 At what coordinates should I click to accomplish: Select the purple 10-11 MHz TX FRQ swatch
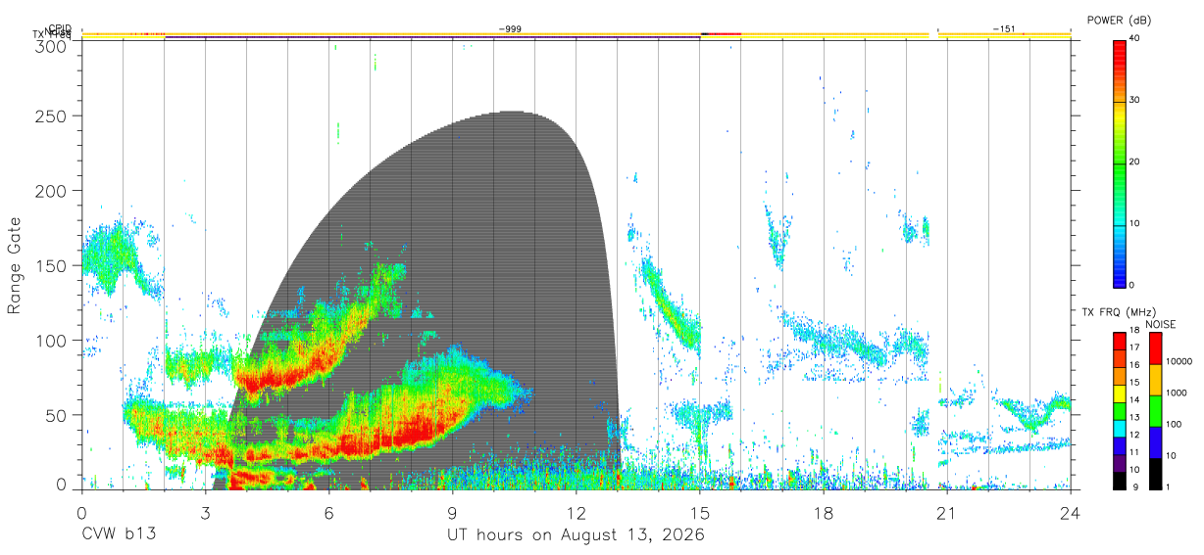point(1119,464)
